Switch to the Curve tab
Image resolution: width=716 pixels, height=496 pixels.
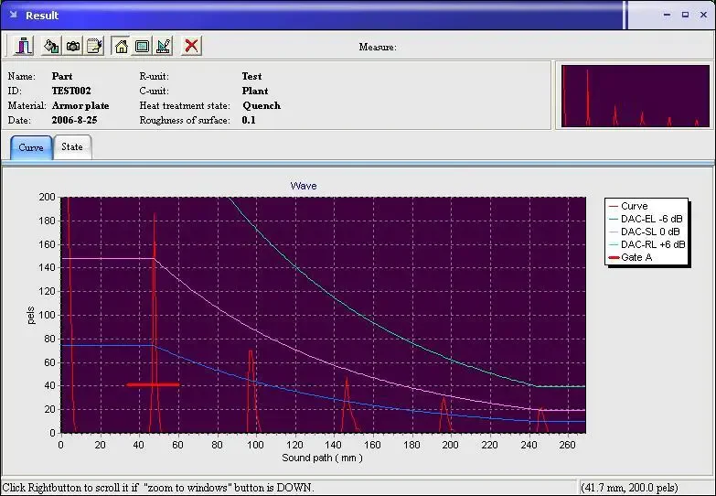click(x=31, y=147)
